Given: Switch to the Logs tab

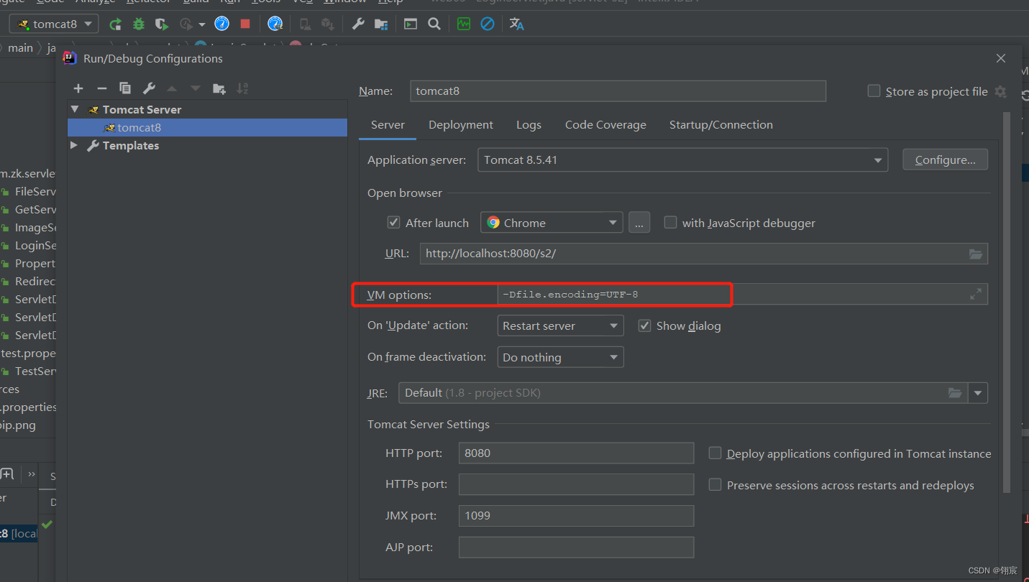Looking at the screenshot, I should [x=529, y=124].
